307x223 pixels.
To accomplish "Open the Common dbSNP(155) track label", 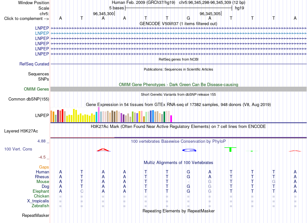I will click(28, 99).
